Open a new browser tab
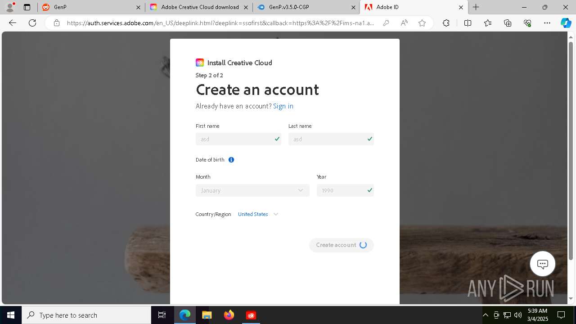576x324 pixels. (x=476, y=7)
